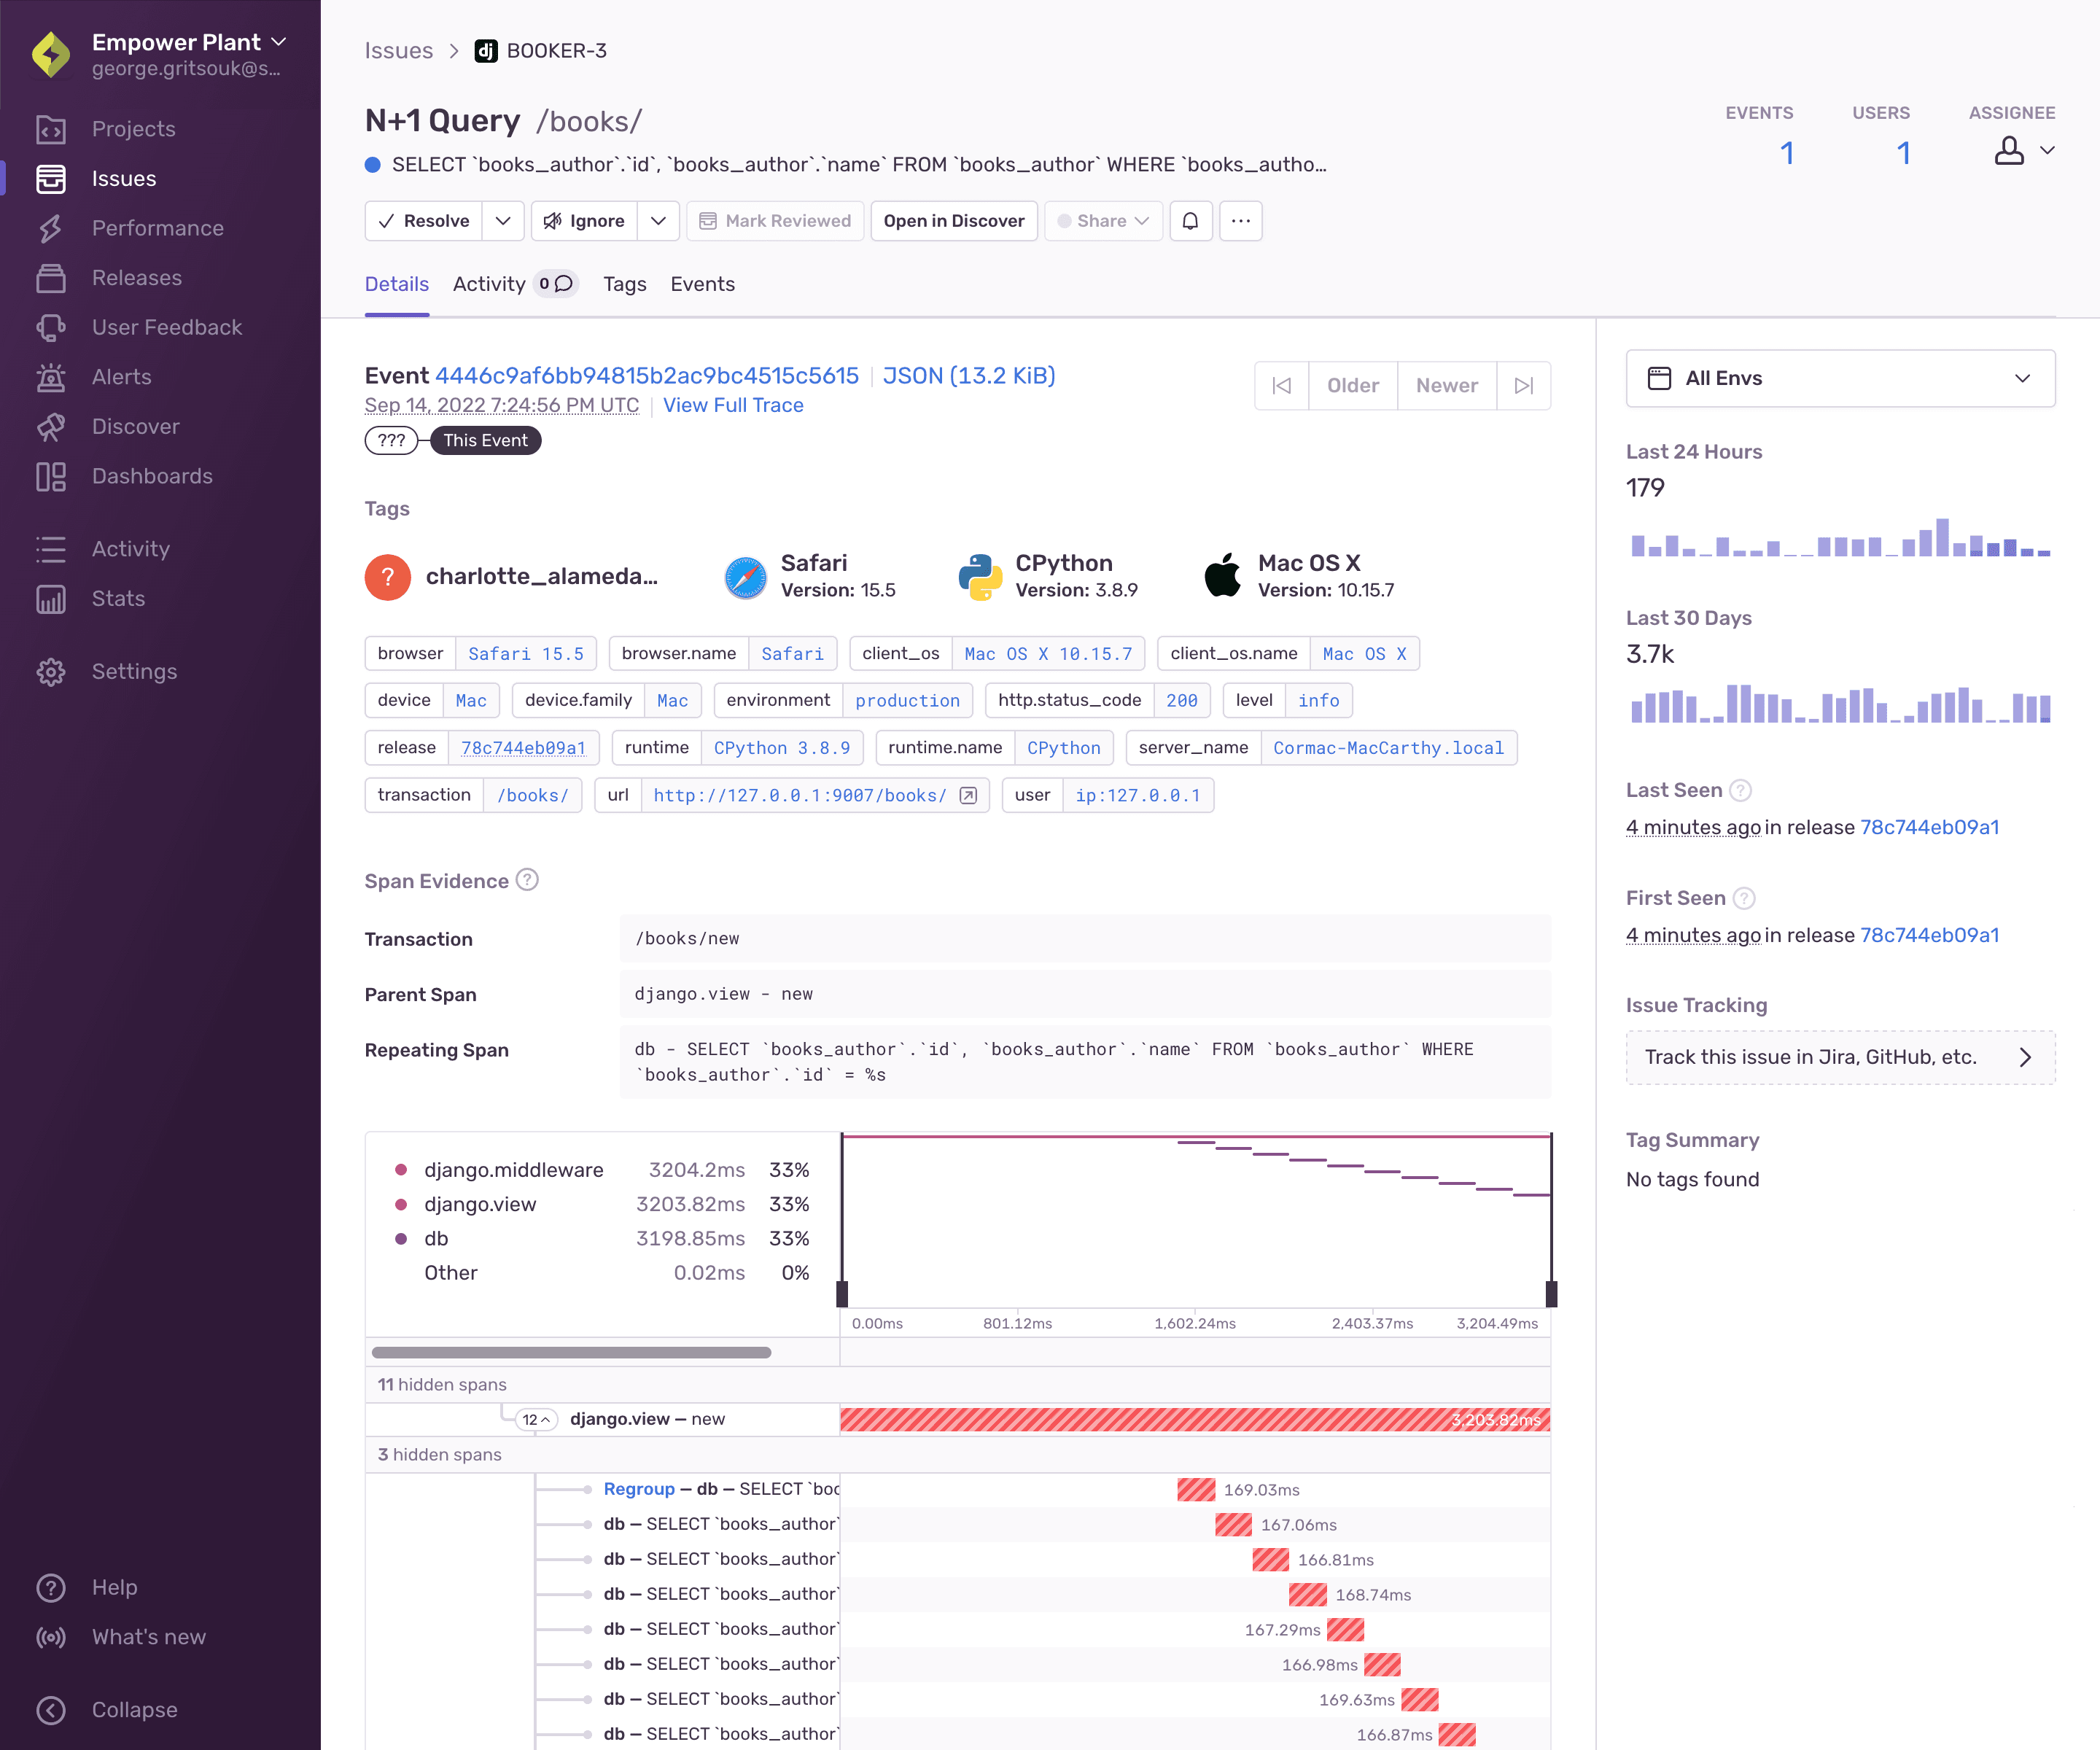Viewport: 2100px width, 1750px height.
Task: Expand the Ignore button dropdown arrow
Action: pyautogui.click(x=658, y=222)
